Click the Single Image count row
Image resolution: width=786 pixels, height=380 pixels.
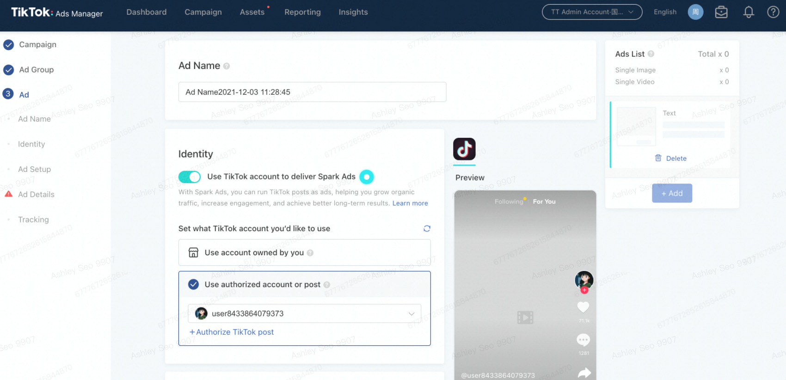coord(672,70)
